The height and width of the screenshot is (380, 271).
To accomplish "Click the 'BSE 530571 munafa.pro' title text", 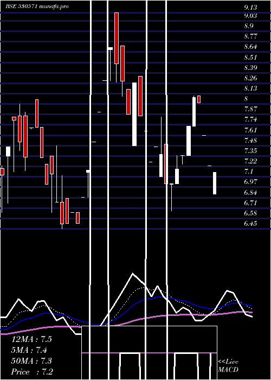I will [x=37, y=7].
